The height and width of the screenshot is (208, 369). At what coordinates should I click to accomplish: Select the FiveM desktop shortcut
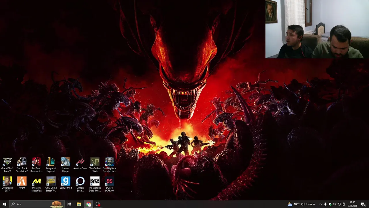pyautogui.click(x=22, y=183)
